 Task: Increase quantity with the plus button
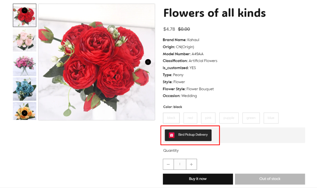pos(191,164)
